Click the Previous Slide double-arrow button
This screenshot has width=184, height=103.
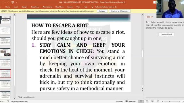[143, 88]
